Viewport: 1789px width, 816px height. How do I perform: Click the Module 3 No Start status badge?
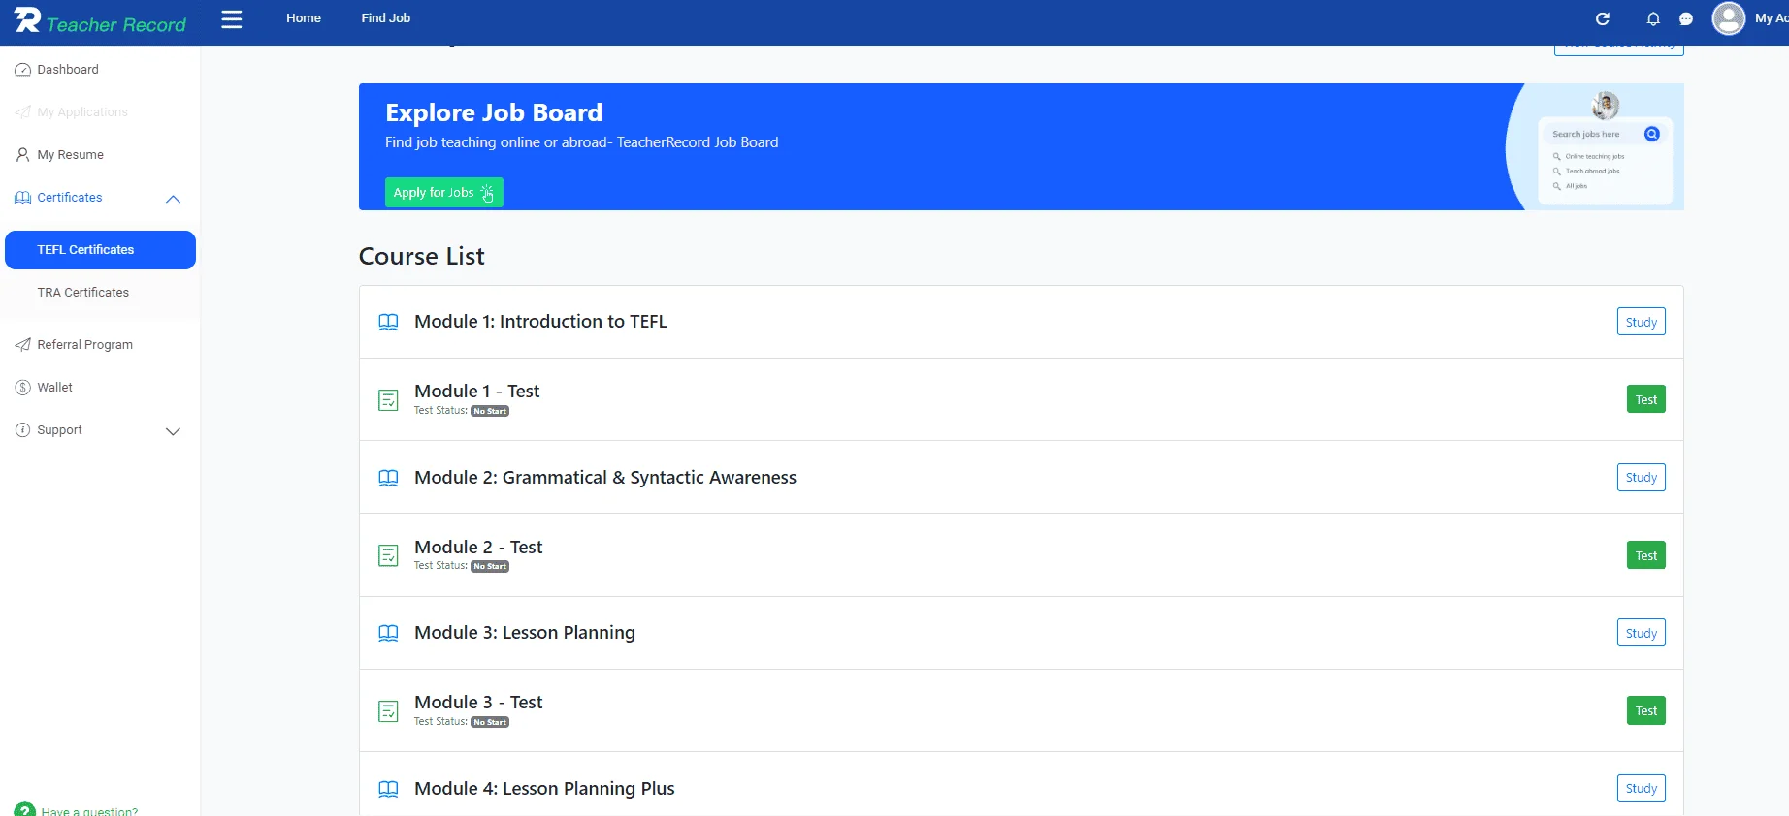click(x=490, y=722)
